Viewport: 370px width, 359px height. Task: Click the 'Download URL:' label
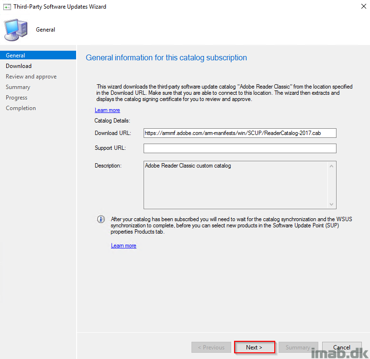[113, 133]
